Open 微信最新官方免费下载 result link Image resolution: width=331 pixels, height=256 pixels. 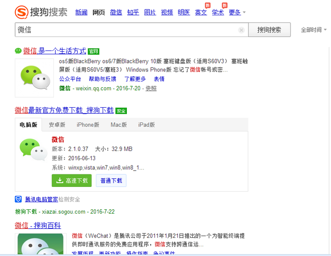point(64,110)
